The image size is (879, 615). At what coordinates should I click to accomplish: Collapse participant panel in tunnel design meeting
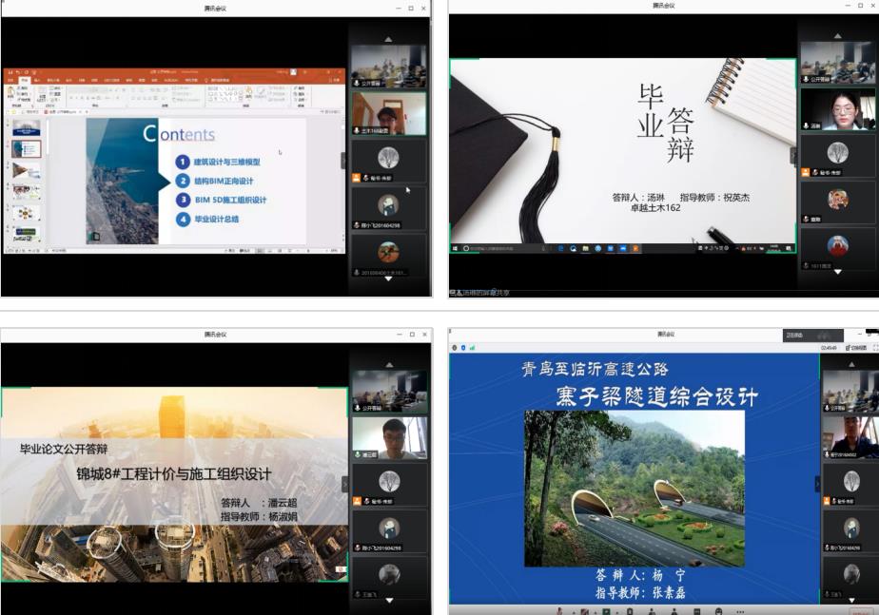click(x=816, y=483)
